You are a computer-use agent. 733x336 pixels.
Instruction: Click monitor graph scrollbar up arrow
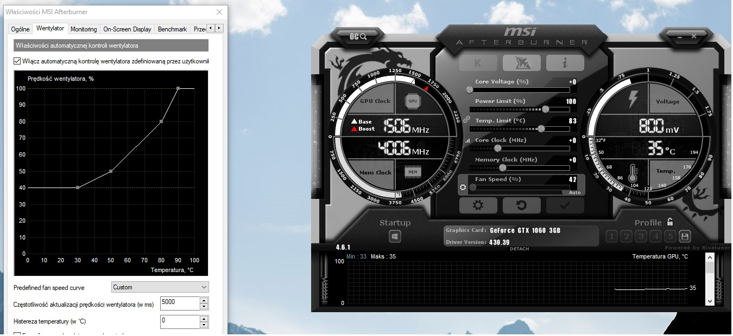point(710,257)
